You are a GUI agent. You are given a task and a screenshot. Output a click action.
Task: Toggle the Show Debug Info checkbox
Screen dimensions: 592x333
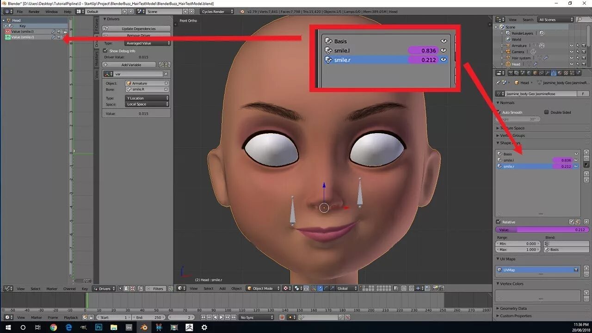pyautogui.click(x=105, y=51)
